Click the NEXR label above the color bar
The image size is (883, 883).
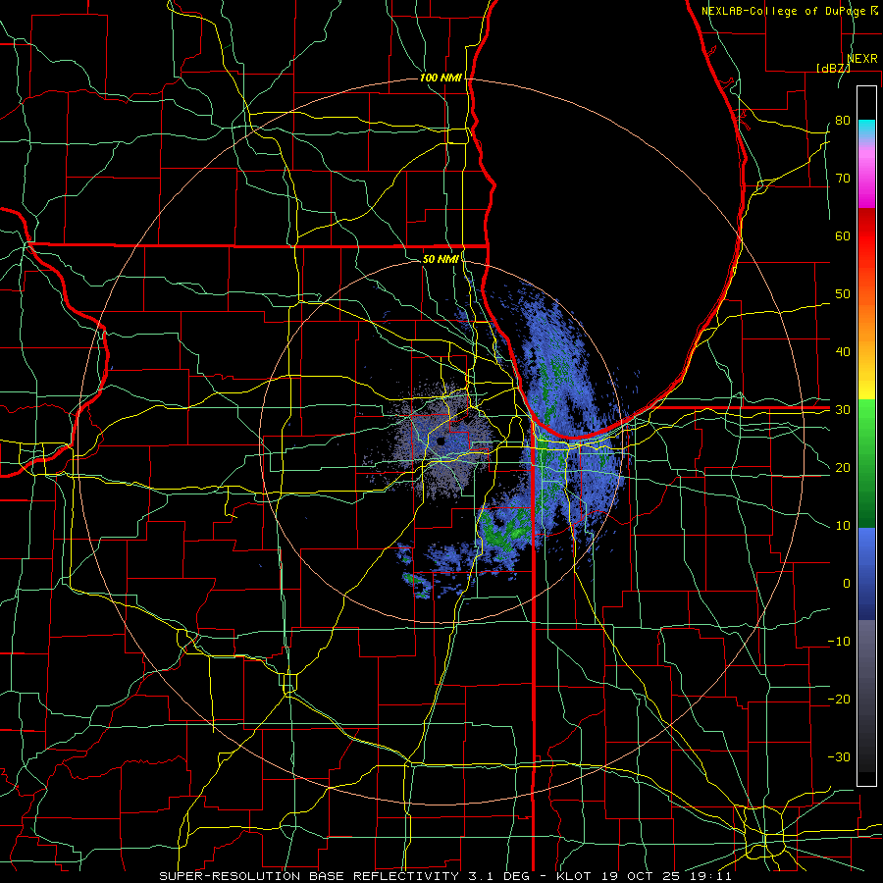(862, 58)
